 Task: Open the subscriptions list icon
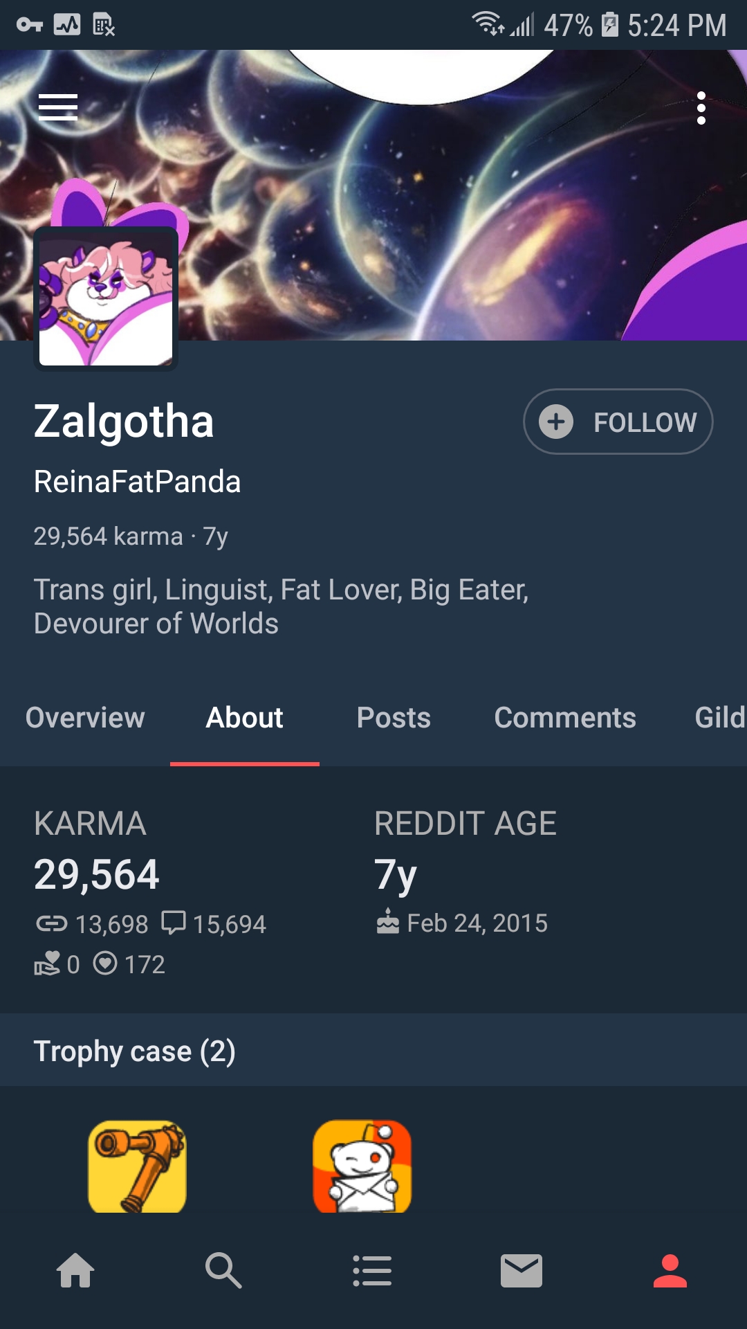pyautogui.click(x=373, y=1271)
